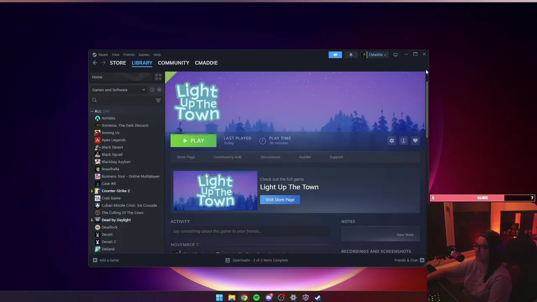Image resolution: width=537 pixels, height=302 pixels.
Task: Open the Discussions link
Action: pyautogui.click(x=270, y=157)
